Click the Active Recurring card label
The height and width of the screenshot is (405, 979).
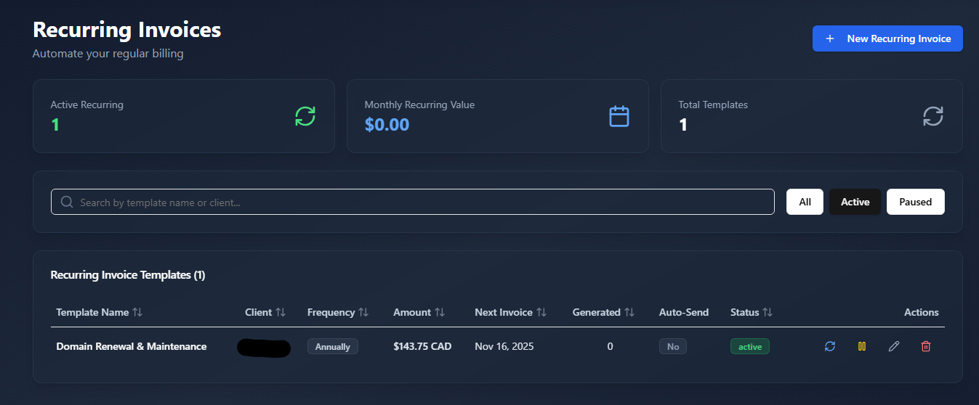point(86,105)
